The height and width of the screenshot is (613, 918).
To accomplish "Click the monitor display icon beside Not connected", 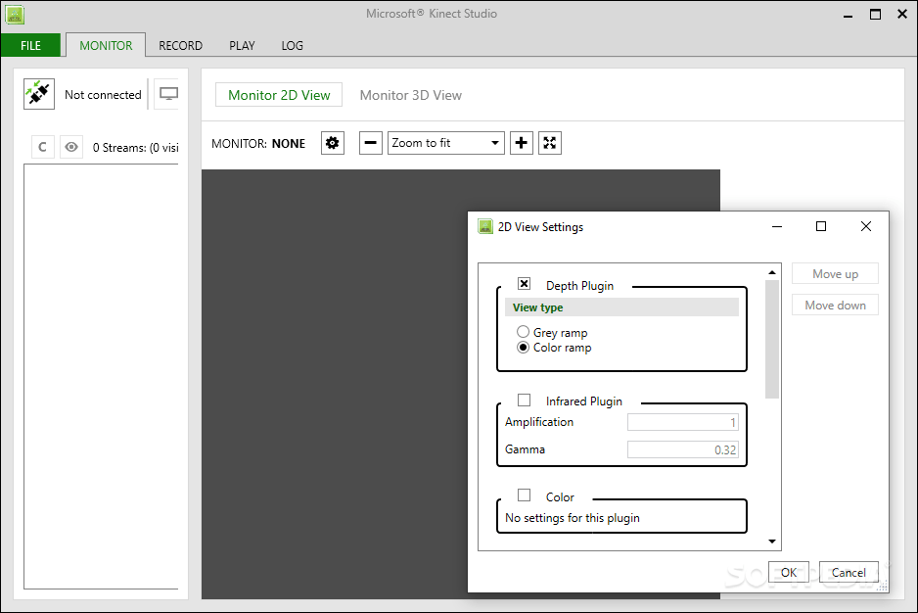I will tap(168, 94).
